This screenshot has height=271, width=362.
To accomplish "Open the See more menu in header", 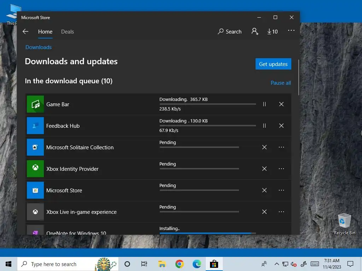I will click(291, 30).
